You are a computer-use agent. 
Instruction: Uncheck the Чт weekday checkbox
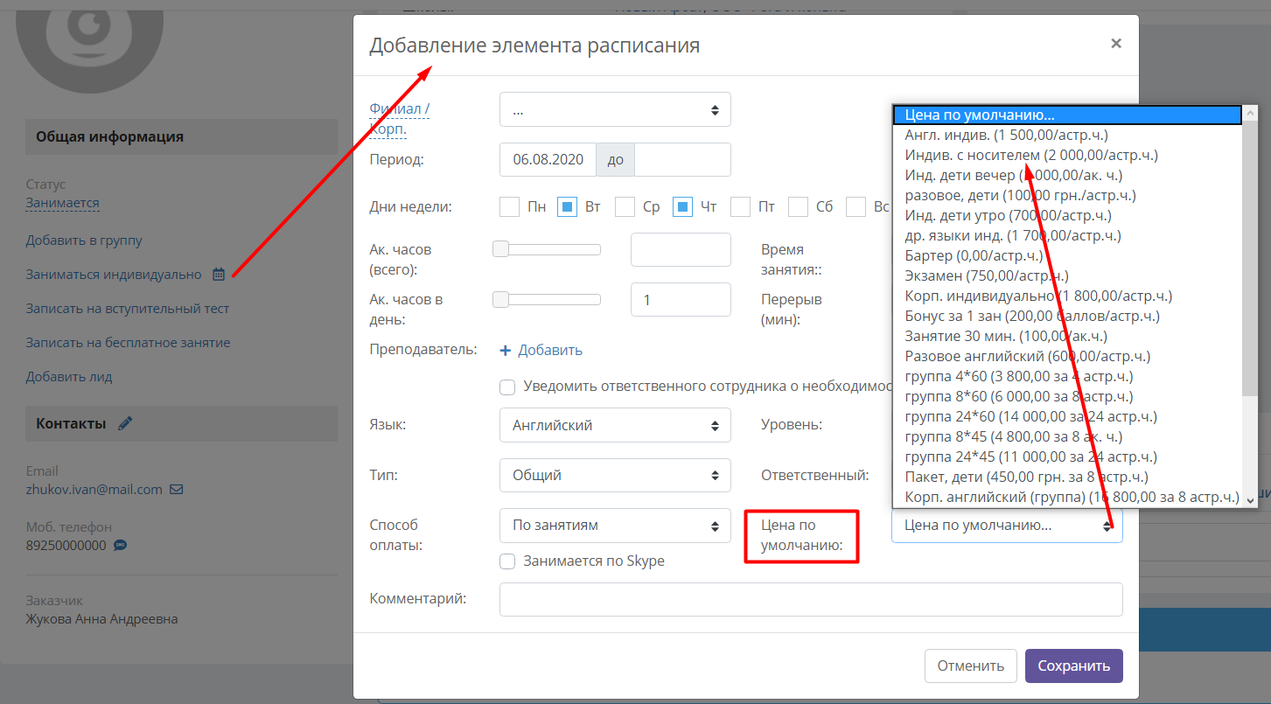682,207
